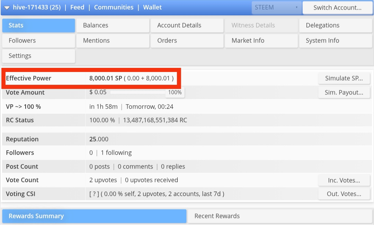Viewport: 374px width, 225px height.
Task: Open the Communities link in header
Action: pos(114,7)
